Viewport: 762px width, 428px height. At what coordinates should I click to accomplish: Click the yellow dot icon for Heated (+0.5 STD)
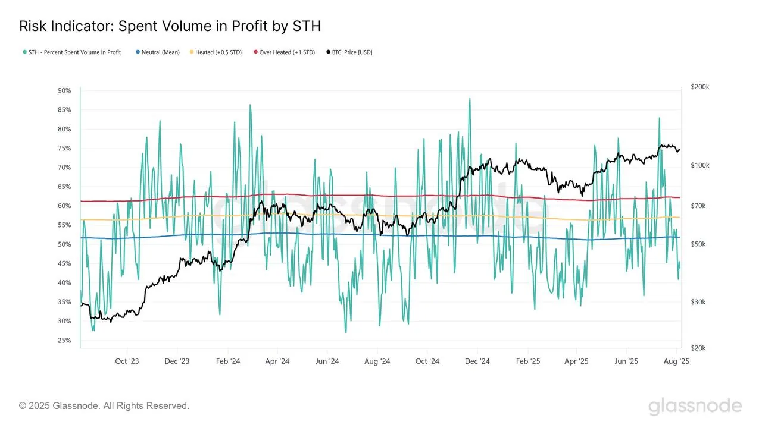(x=190, y=52)
